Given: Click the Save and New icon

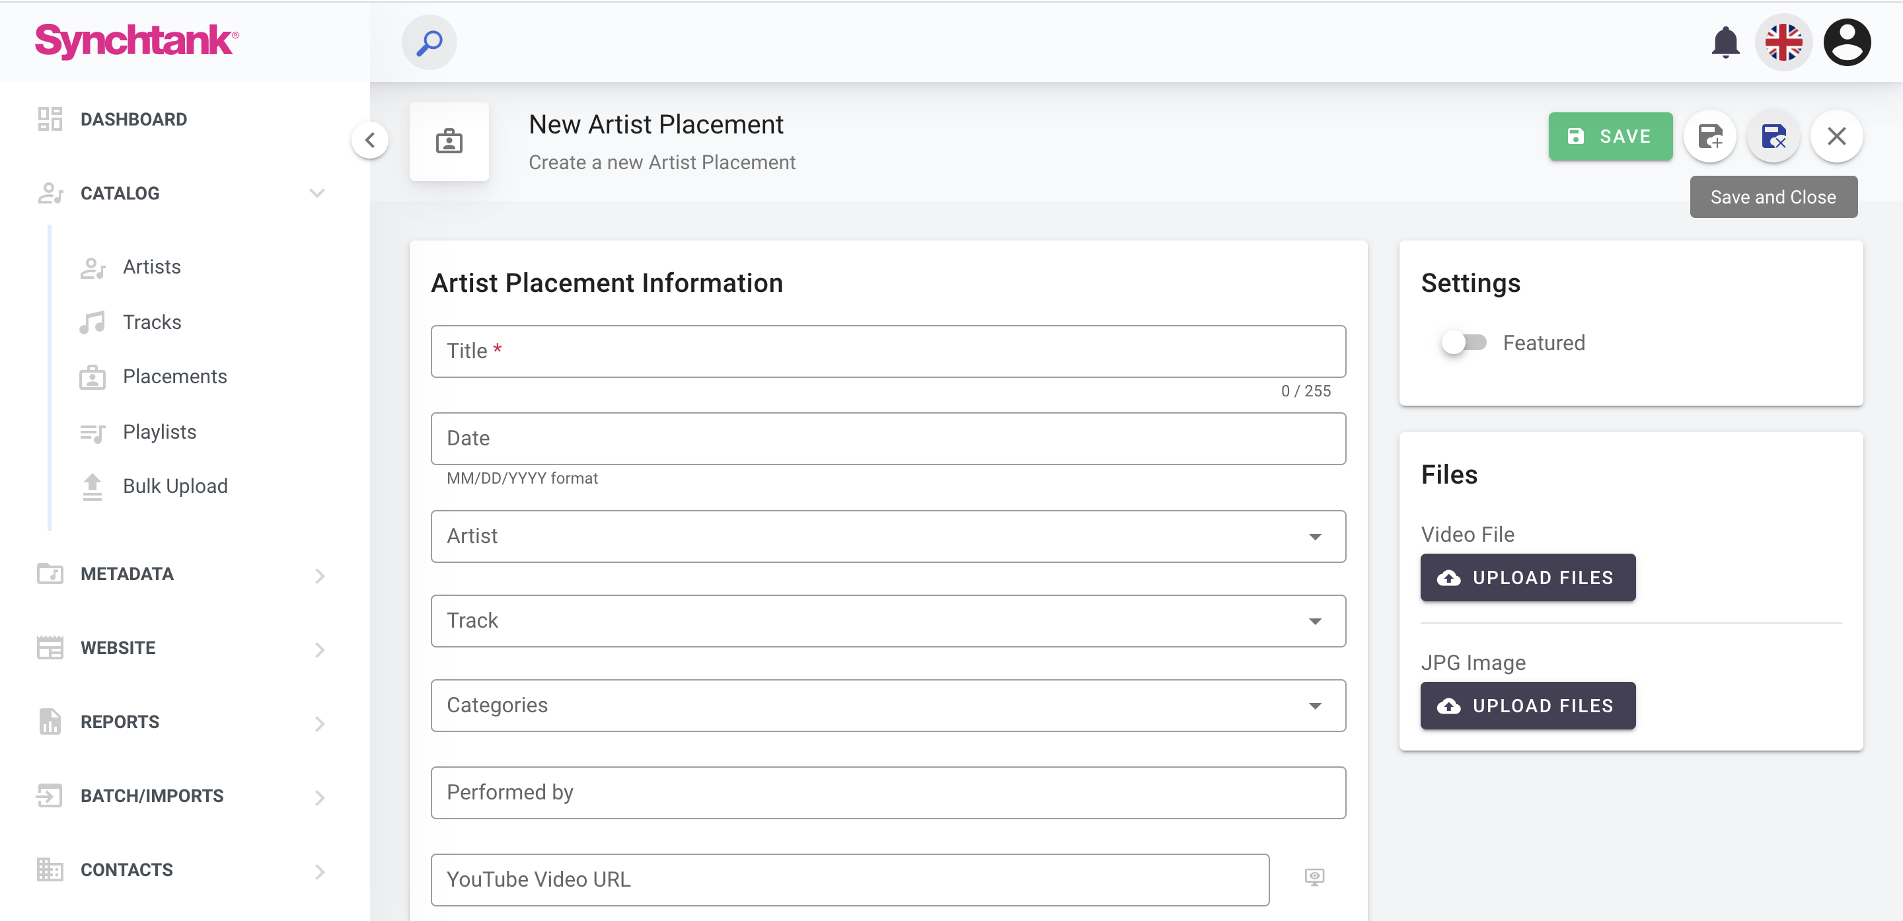Looking at the screenshot, I should pos(1710,137).
